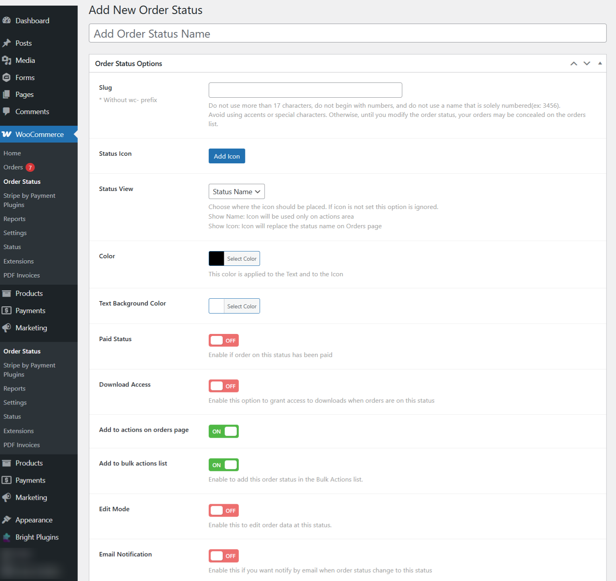The width and height of the screenshot is (616, 581).
Task: Click the Forms icon in sidebar
Action: click(x=6, y=77)
